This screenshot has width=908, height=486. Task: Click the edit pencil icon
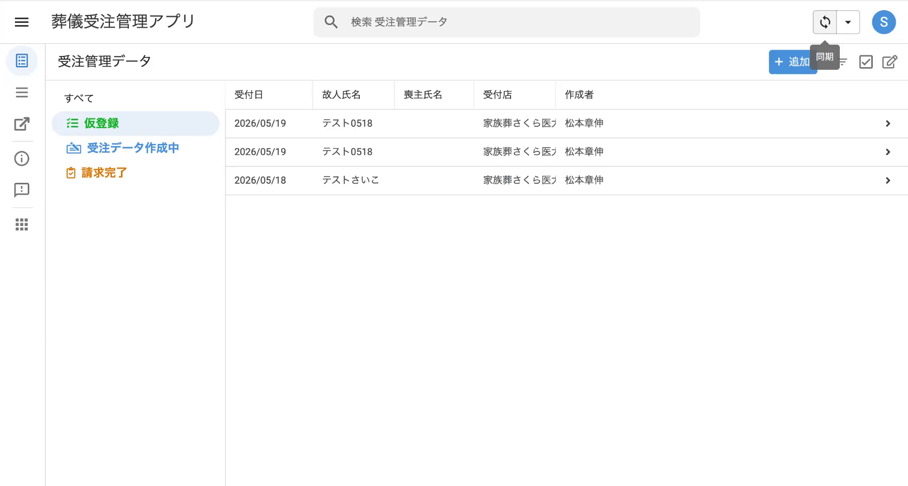[890, 62]
